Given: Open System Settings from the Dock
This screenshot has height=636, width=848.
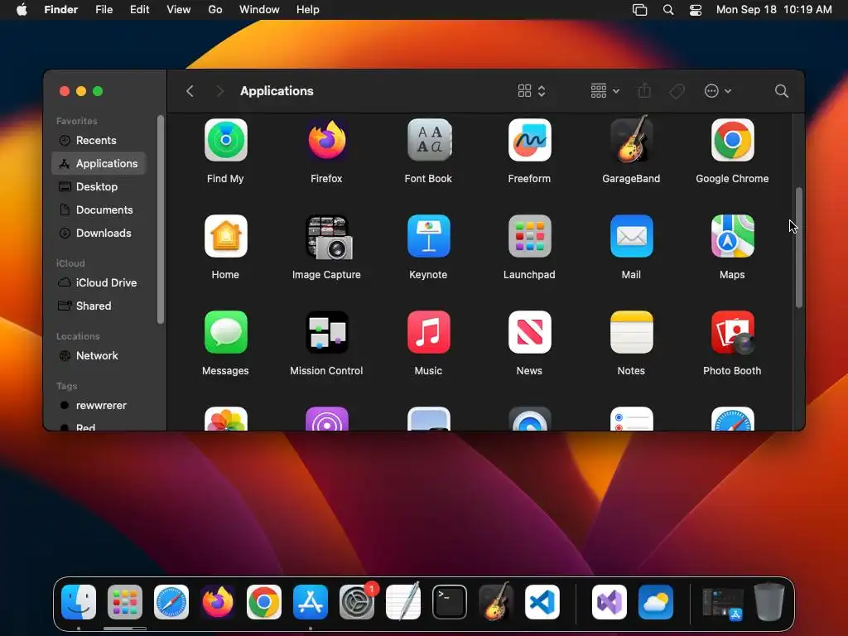Looking at the screenshot, I should click(x=357, y=602).
